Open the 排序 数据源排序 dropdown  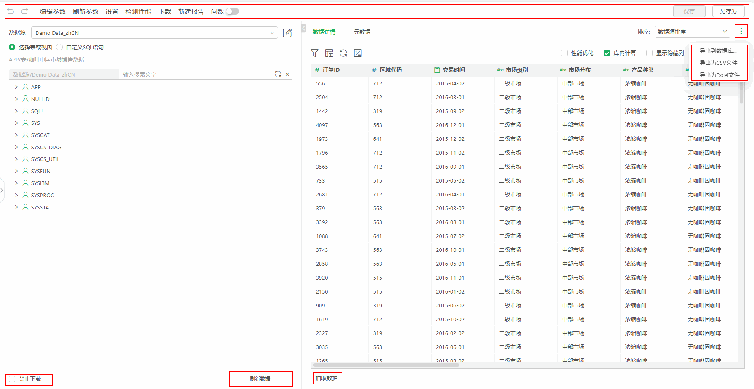[x=692, y=32]
